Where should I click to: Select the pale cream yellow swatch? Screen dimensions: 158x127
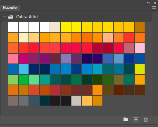(24, 38)
